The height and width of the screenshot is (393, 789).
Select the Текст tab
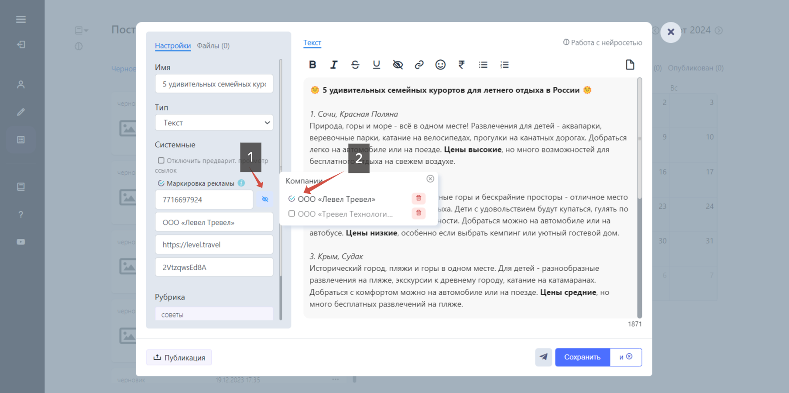[x=312, y=43]
